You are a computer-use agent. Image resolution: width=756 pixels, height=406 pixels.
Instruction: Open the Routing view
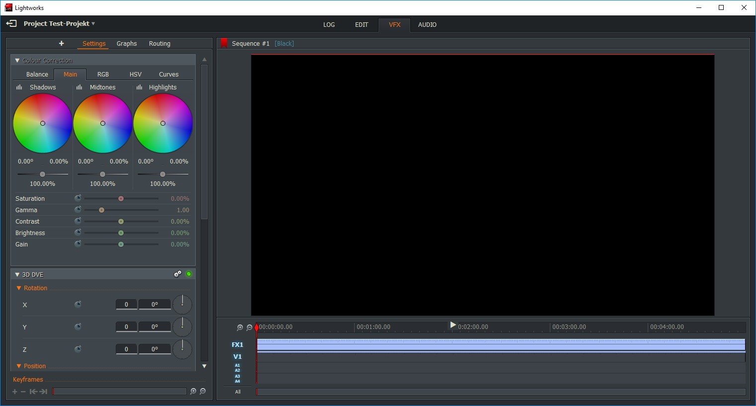pyautogui.click(x=159, y=44)
